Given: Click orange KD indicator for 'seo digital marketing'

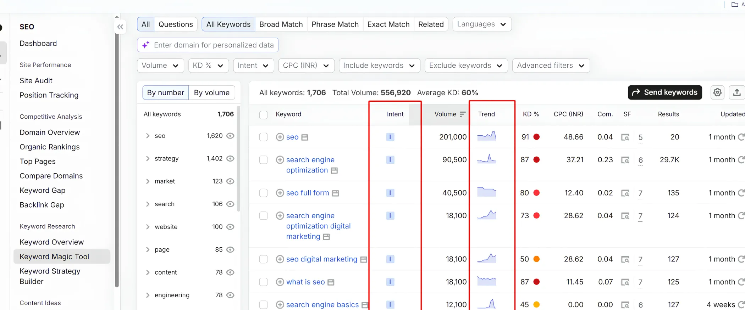Looking at the screenshot, I should (x=536, y=259).
